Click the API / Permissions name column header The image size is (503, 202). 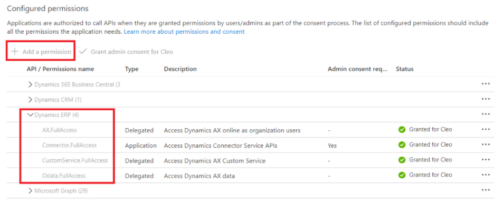click(x=60, y=69)
